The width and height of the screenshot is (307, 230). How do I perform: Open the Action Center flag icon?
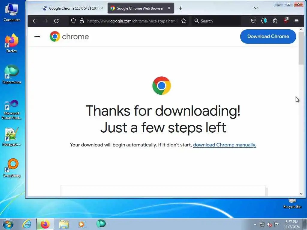click(276, 224)
